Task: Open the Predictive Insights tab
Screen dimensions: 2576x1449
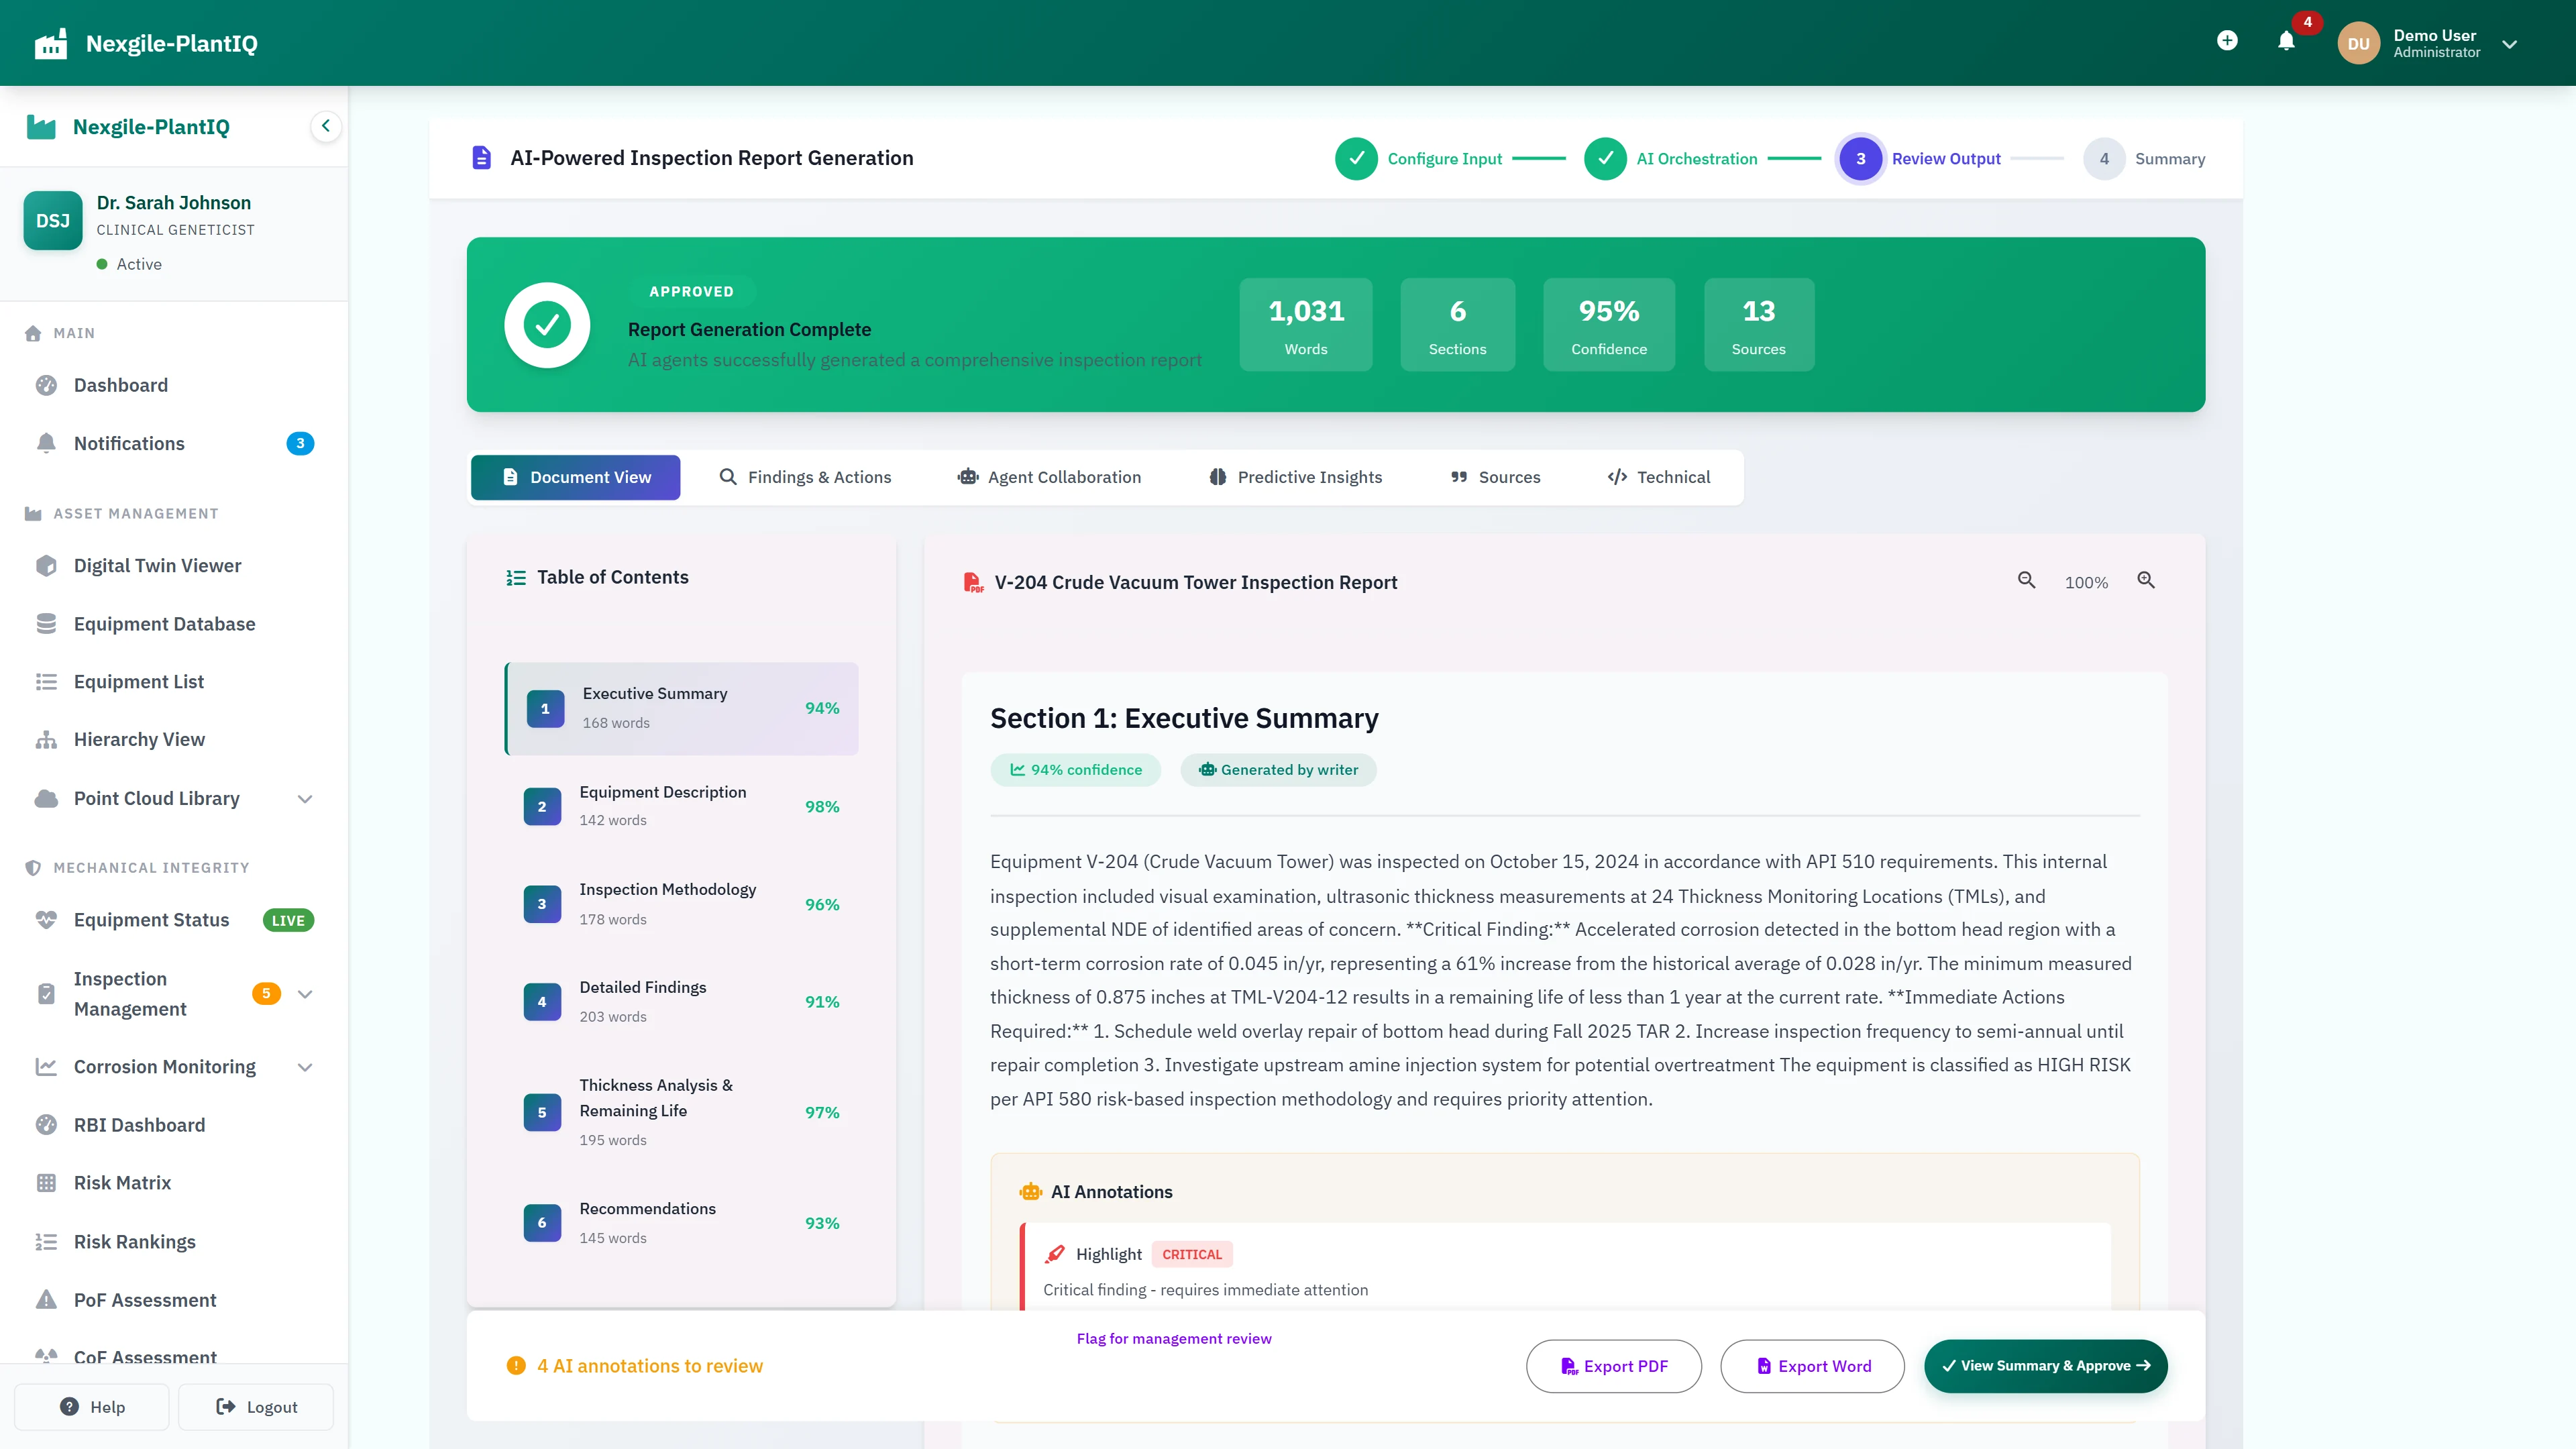Action: [1295, 477]
